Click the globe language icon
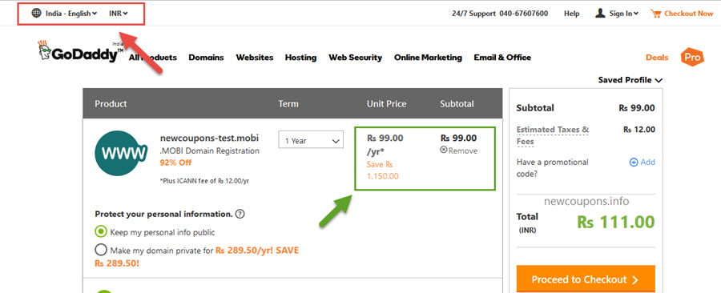 [36, 13]
